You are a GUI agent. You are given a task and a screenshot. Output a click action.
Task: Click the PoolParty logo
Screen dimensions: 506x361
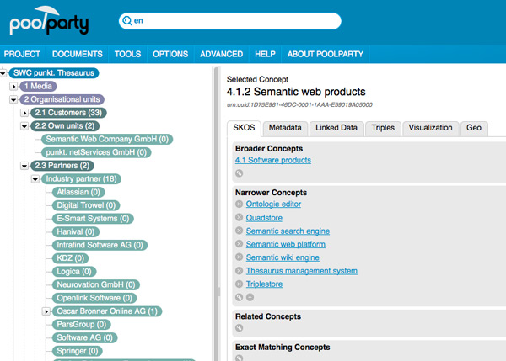coord(49,20)
